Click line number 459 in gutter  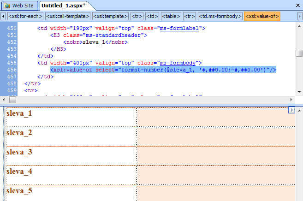12,90
